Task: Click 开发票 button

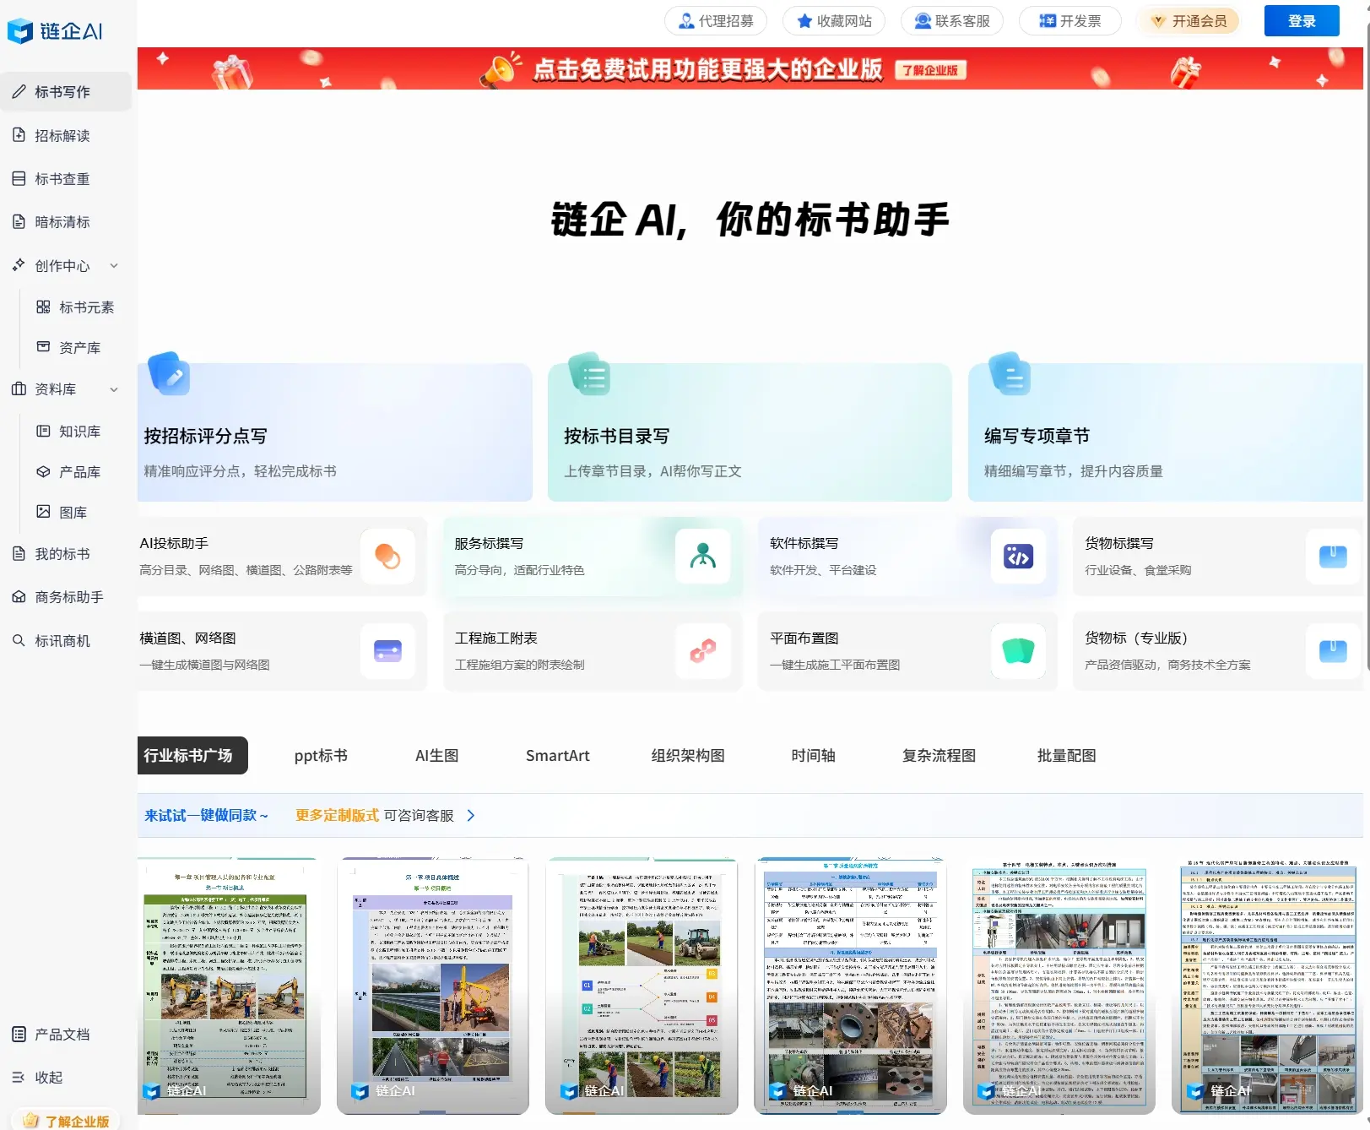Action: 1070,21
